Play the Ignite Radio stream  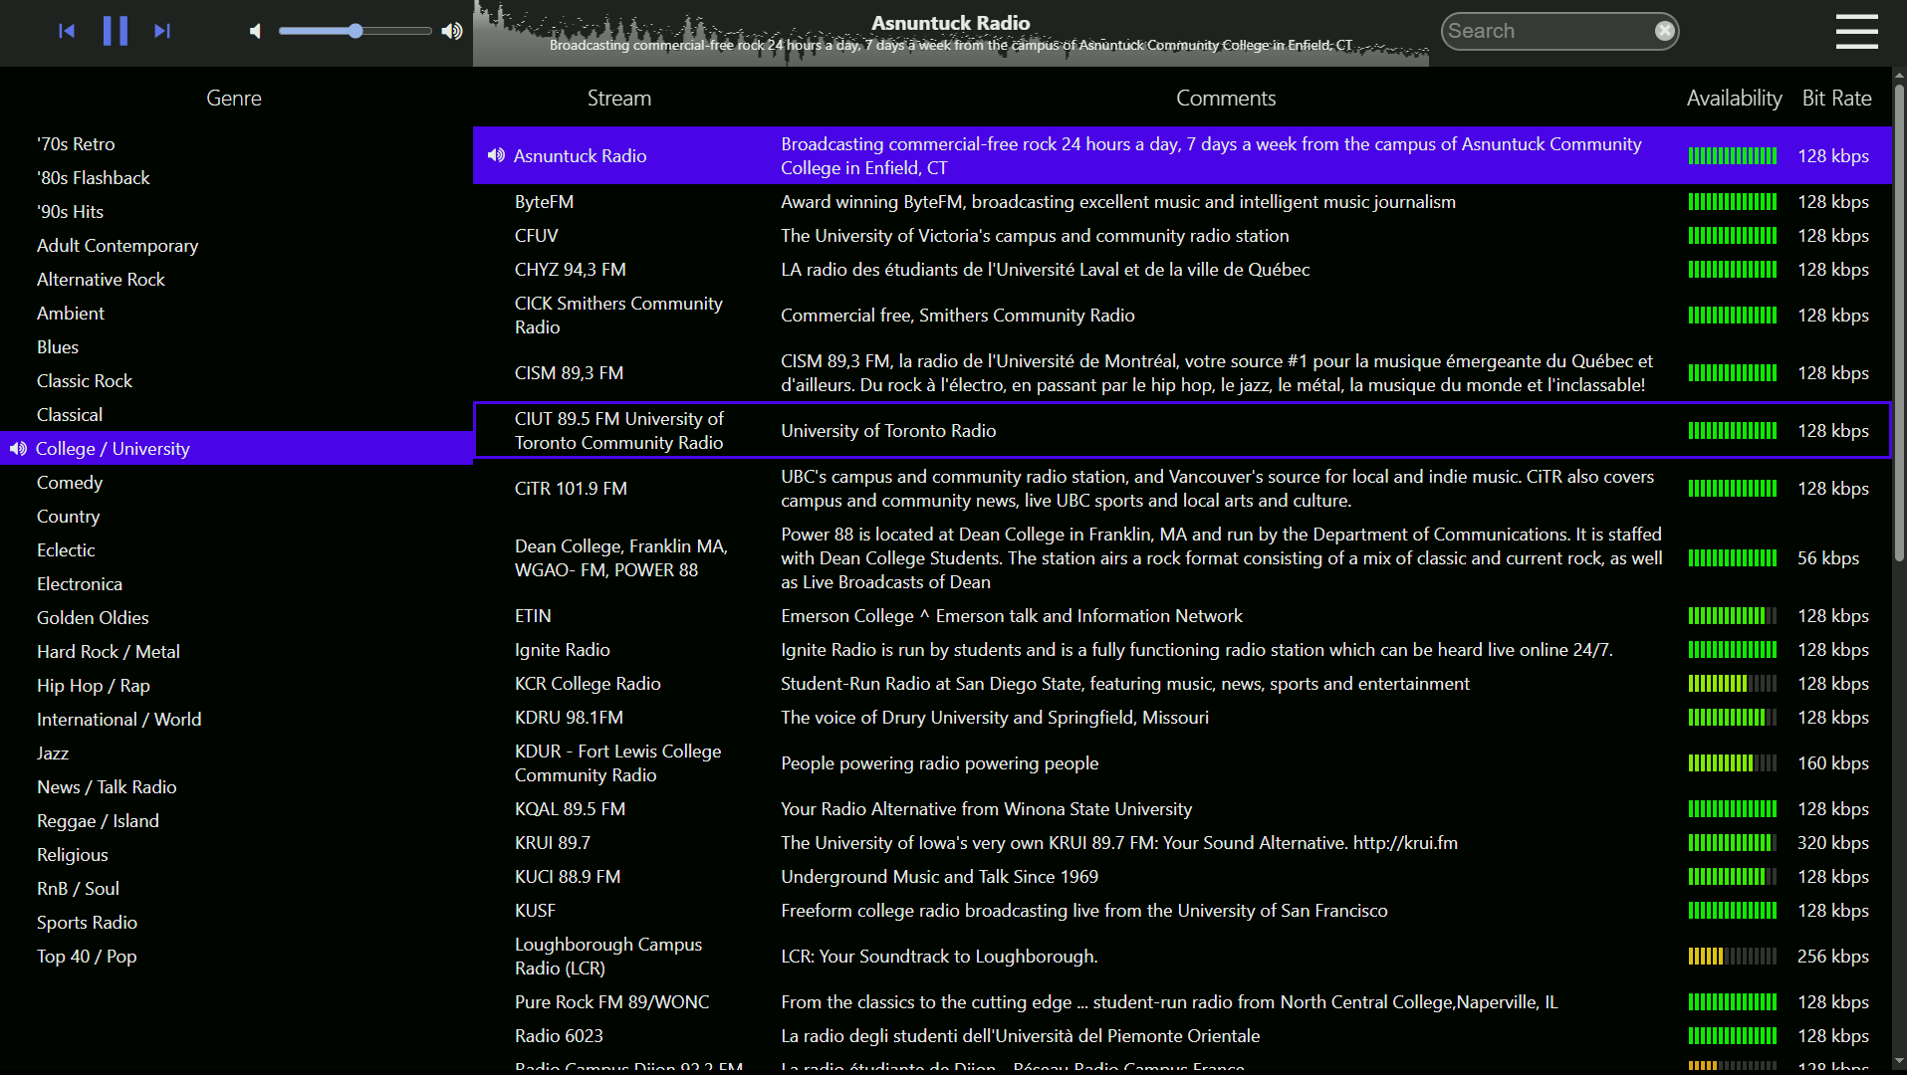(1182, 649)
